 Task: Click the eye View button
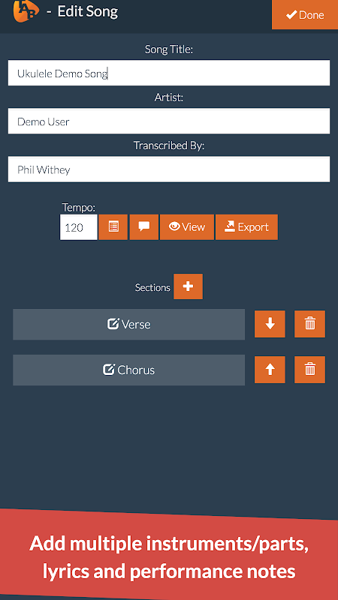pos(187,227)
